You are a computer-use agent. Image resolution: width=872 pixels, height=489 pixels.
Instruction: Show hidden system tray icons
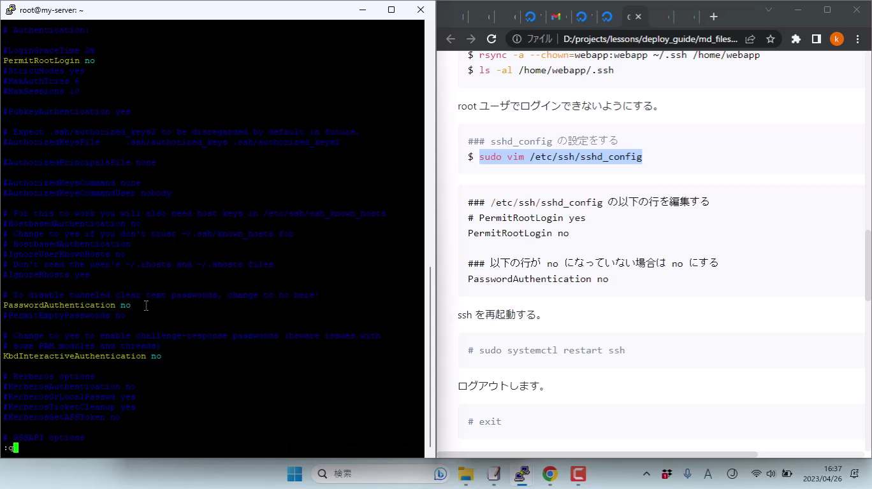(646, 474)
